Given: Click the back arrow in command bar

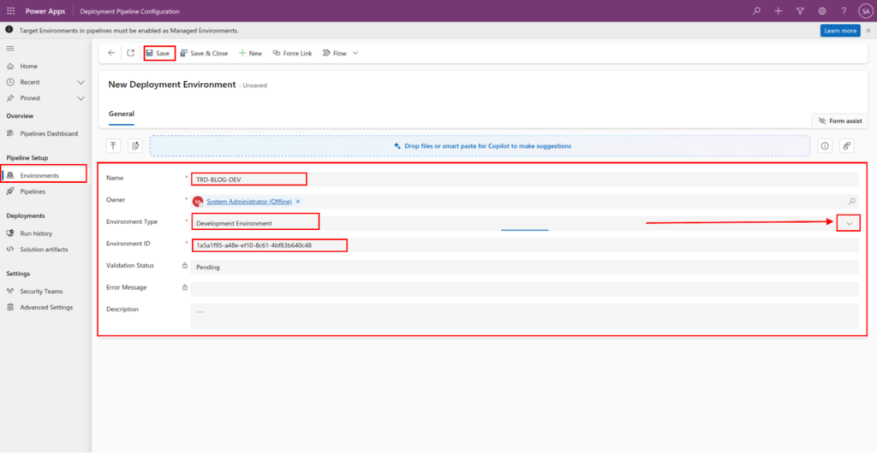Looking at the screenshot, I should pyautogui.click(x=111, y=53).
